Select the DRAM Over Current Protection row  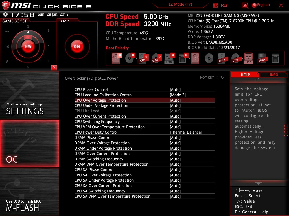click(x=144, y=154)
